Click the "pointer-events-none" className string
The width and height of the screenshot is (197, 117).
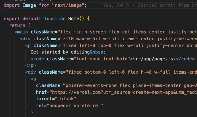pos(130,85)
